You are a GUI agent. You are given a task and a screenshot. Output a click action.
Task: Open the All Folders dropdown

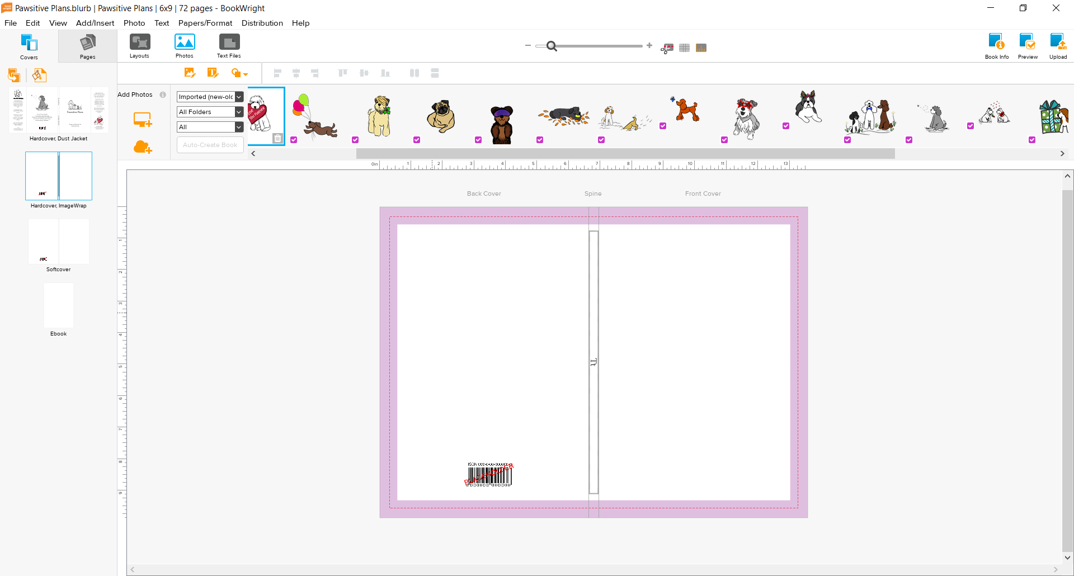pyautogui.click(x=210, y=112)
